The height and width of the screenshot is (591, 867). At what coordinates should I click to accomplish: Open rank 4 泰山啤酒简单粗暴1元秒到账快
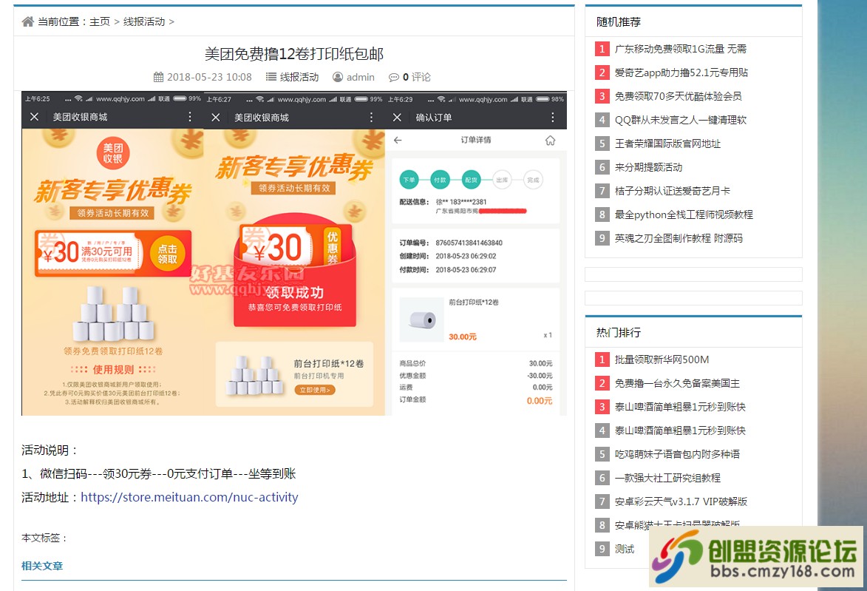(x=680, y=430)
